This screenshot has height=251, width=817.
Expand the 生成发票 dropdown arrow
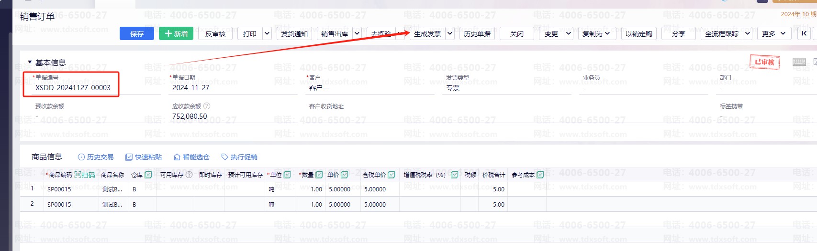[449, 33]
